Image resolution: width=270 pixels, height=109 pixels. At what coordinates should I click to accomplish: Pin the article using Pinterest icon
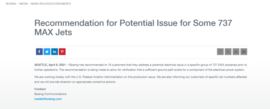[62, 52]
